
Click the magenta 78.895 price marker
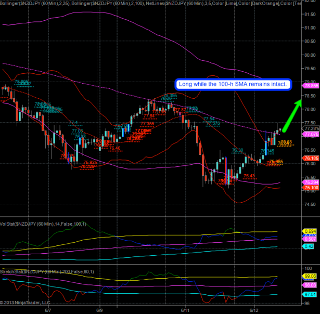[x=311, y=86]
